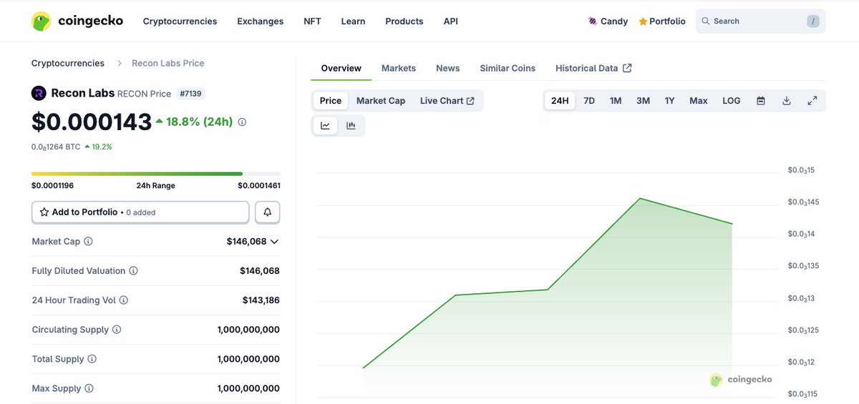
Task: Open the CoinGecko logo home link
Action: (x=77, y=21)
